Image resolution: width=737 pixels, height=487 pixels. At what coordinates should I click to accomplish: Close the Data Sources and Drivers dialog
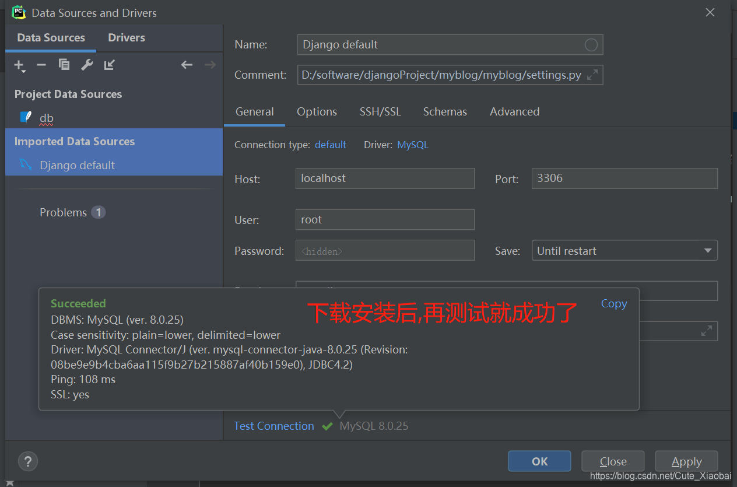710,12
